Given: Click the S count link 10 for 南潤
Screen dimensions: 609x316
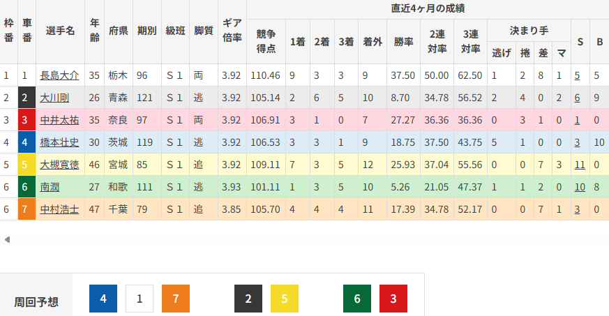Looking at the screenshot, I should coord(580,187).
